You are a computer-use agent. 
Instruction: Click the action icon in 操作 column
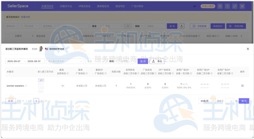click(x=242, y=86)
